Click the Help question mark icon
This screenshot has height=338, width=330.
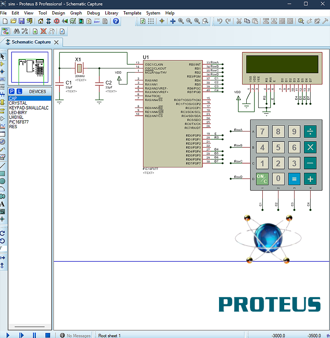coord(116,21)
